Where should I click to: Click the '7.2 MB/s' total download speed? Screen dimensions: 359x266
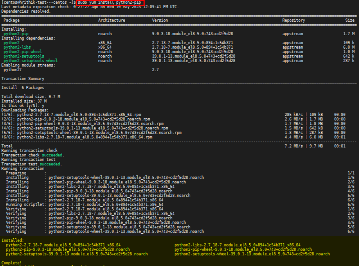(294, 146)
